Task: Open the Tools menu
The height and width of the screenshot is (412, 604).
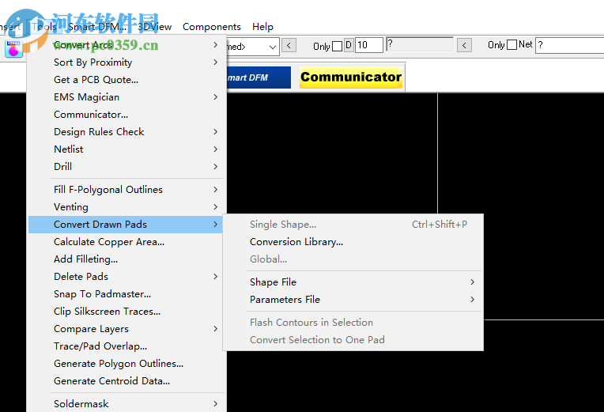Action: [44, 27]
